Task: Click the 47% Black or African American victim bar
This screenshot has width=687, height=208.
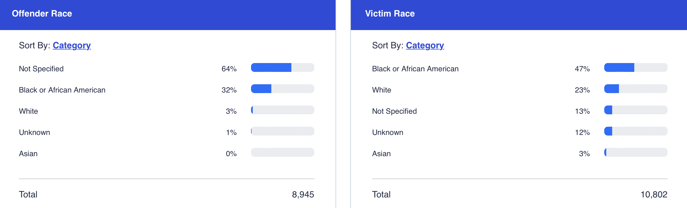Action: click(635, 67)
